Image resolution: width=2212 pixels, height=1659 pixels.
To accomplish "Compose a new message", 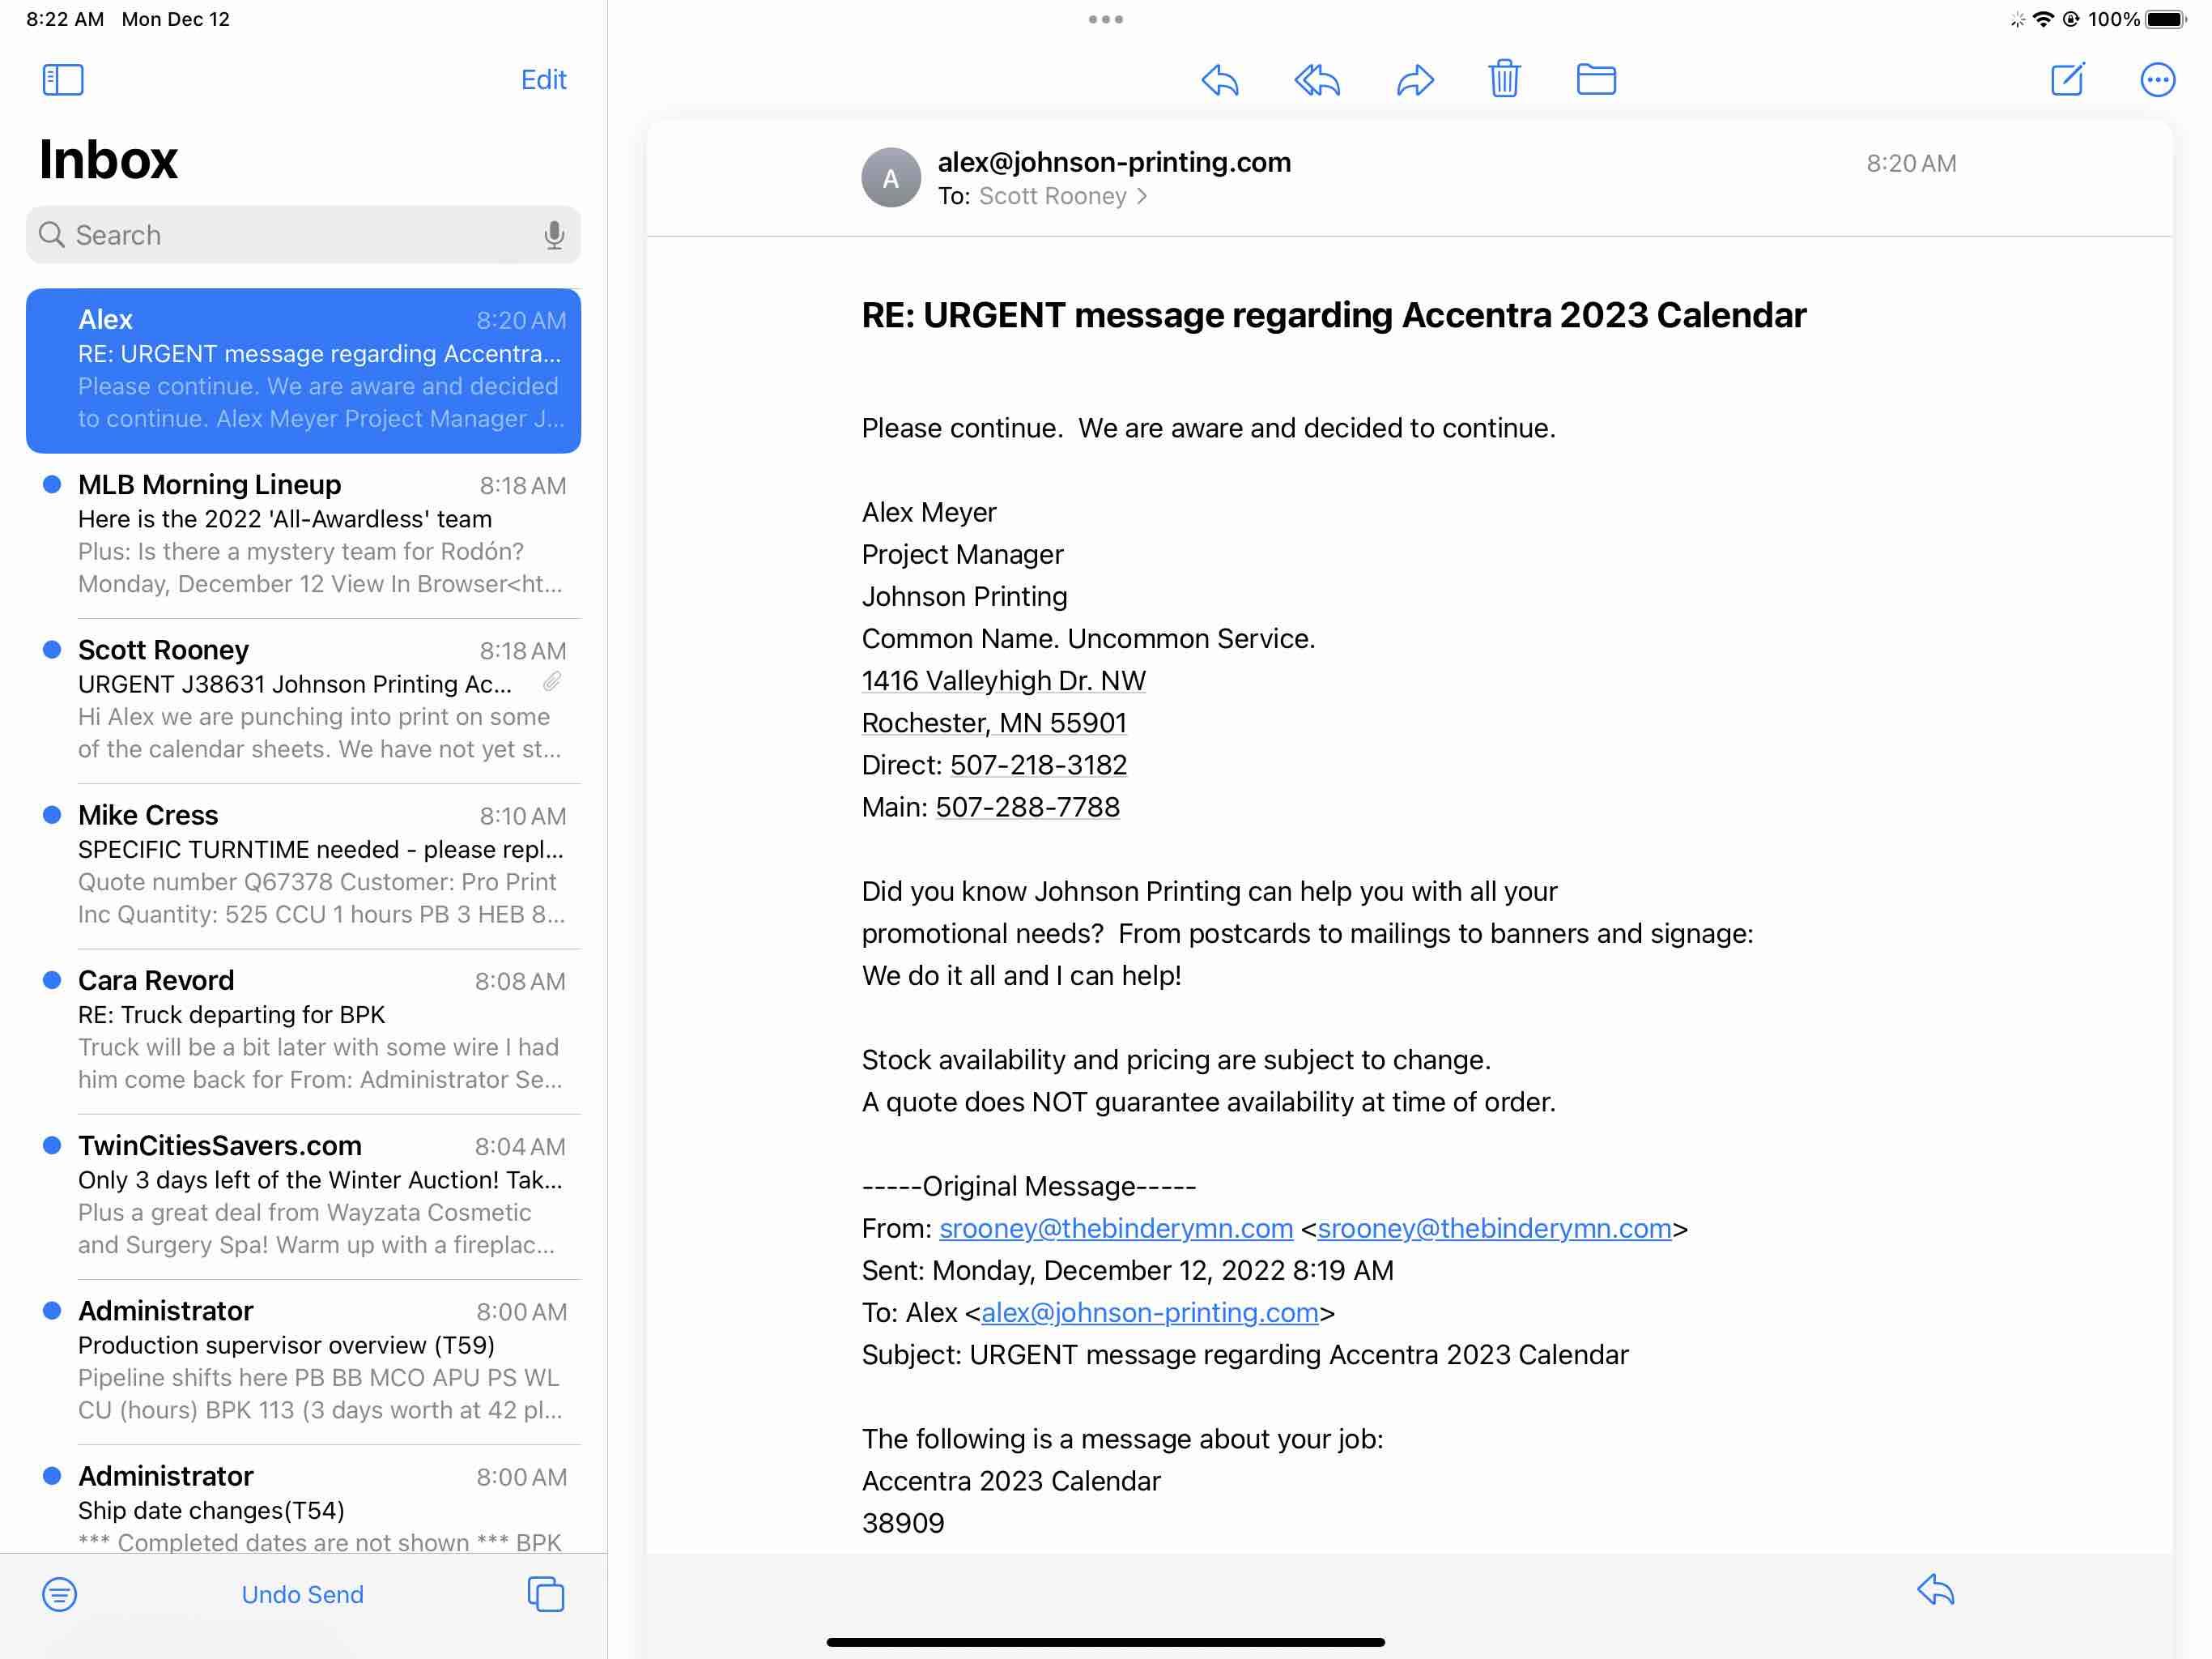I will (2066, 79).
